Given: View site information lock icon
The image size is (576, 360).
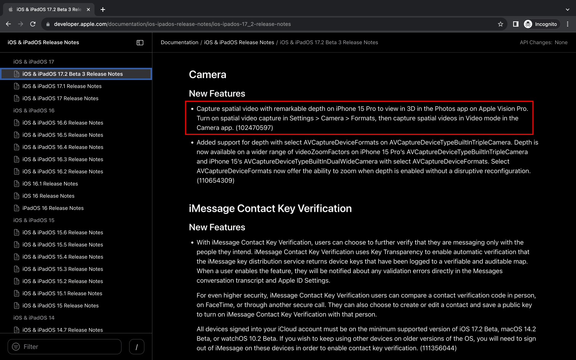Looking at the screenshot, I should 48,24.
